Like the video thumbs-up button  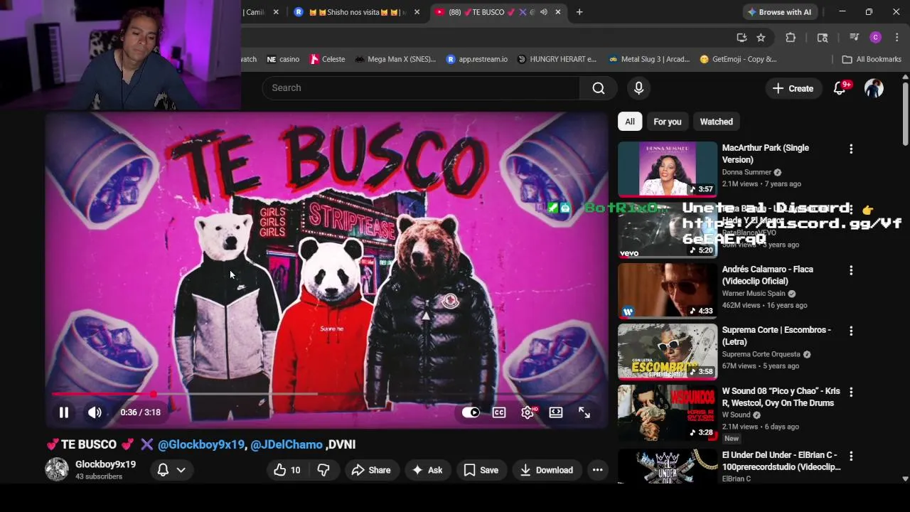tap(287, 470)
